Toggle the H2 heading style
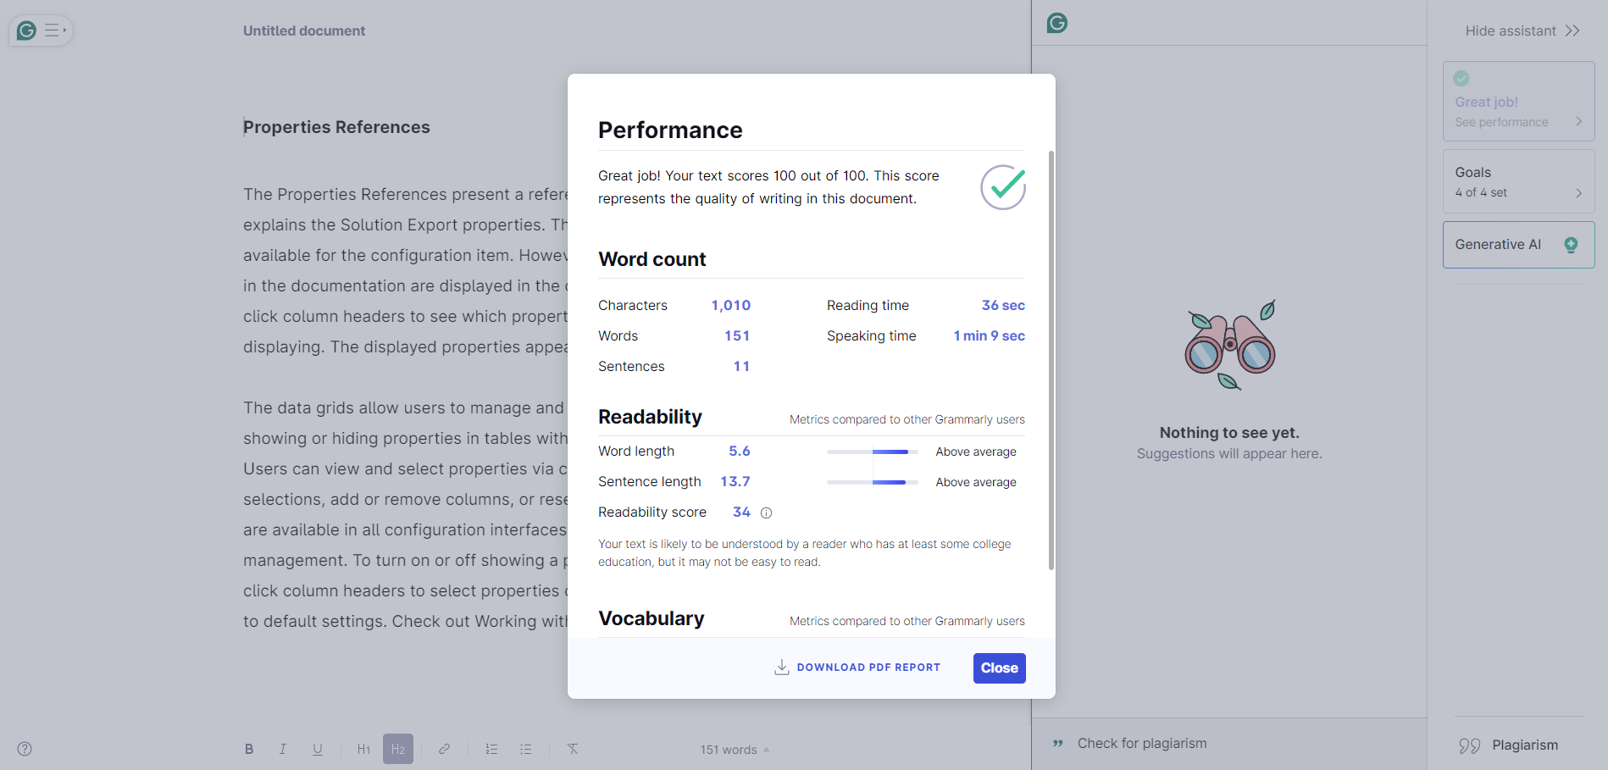 click(x=398, y=749)
